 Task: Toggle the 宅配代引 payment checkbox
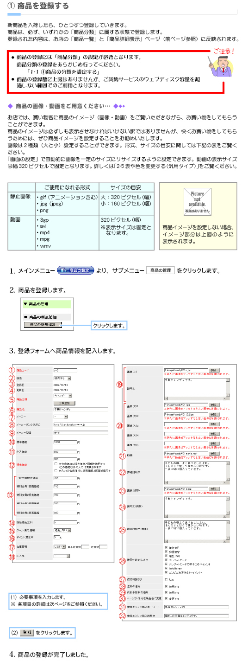[x=166, y=556]
